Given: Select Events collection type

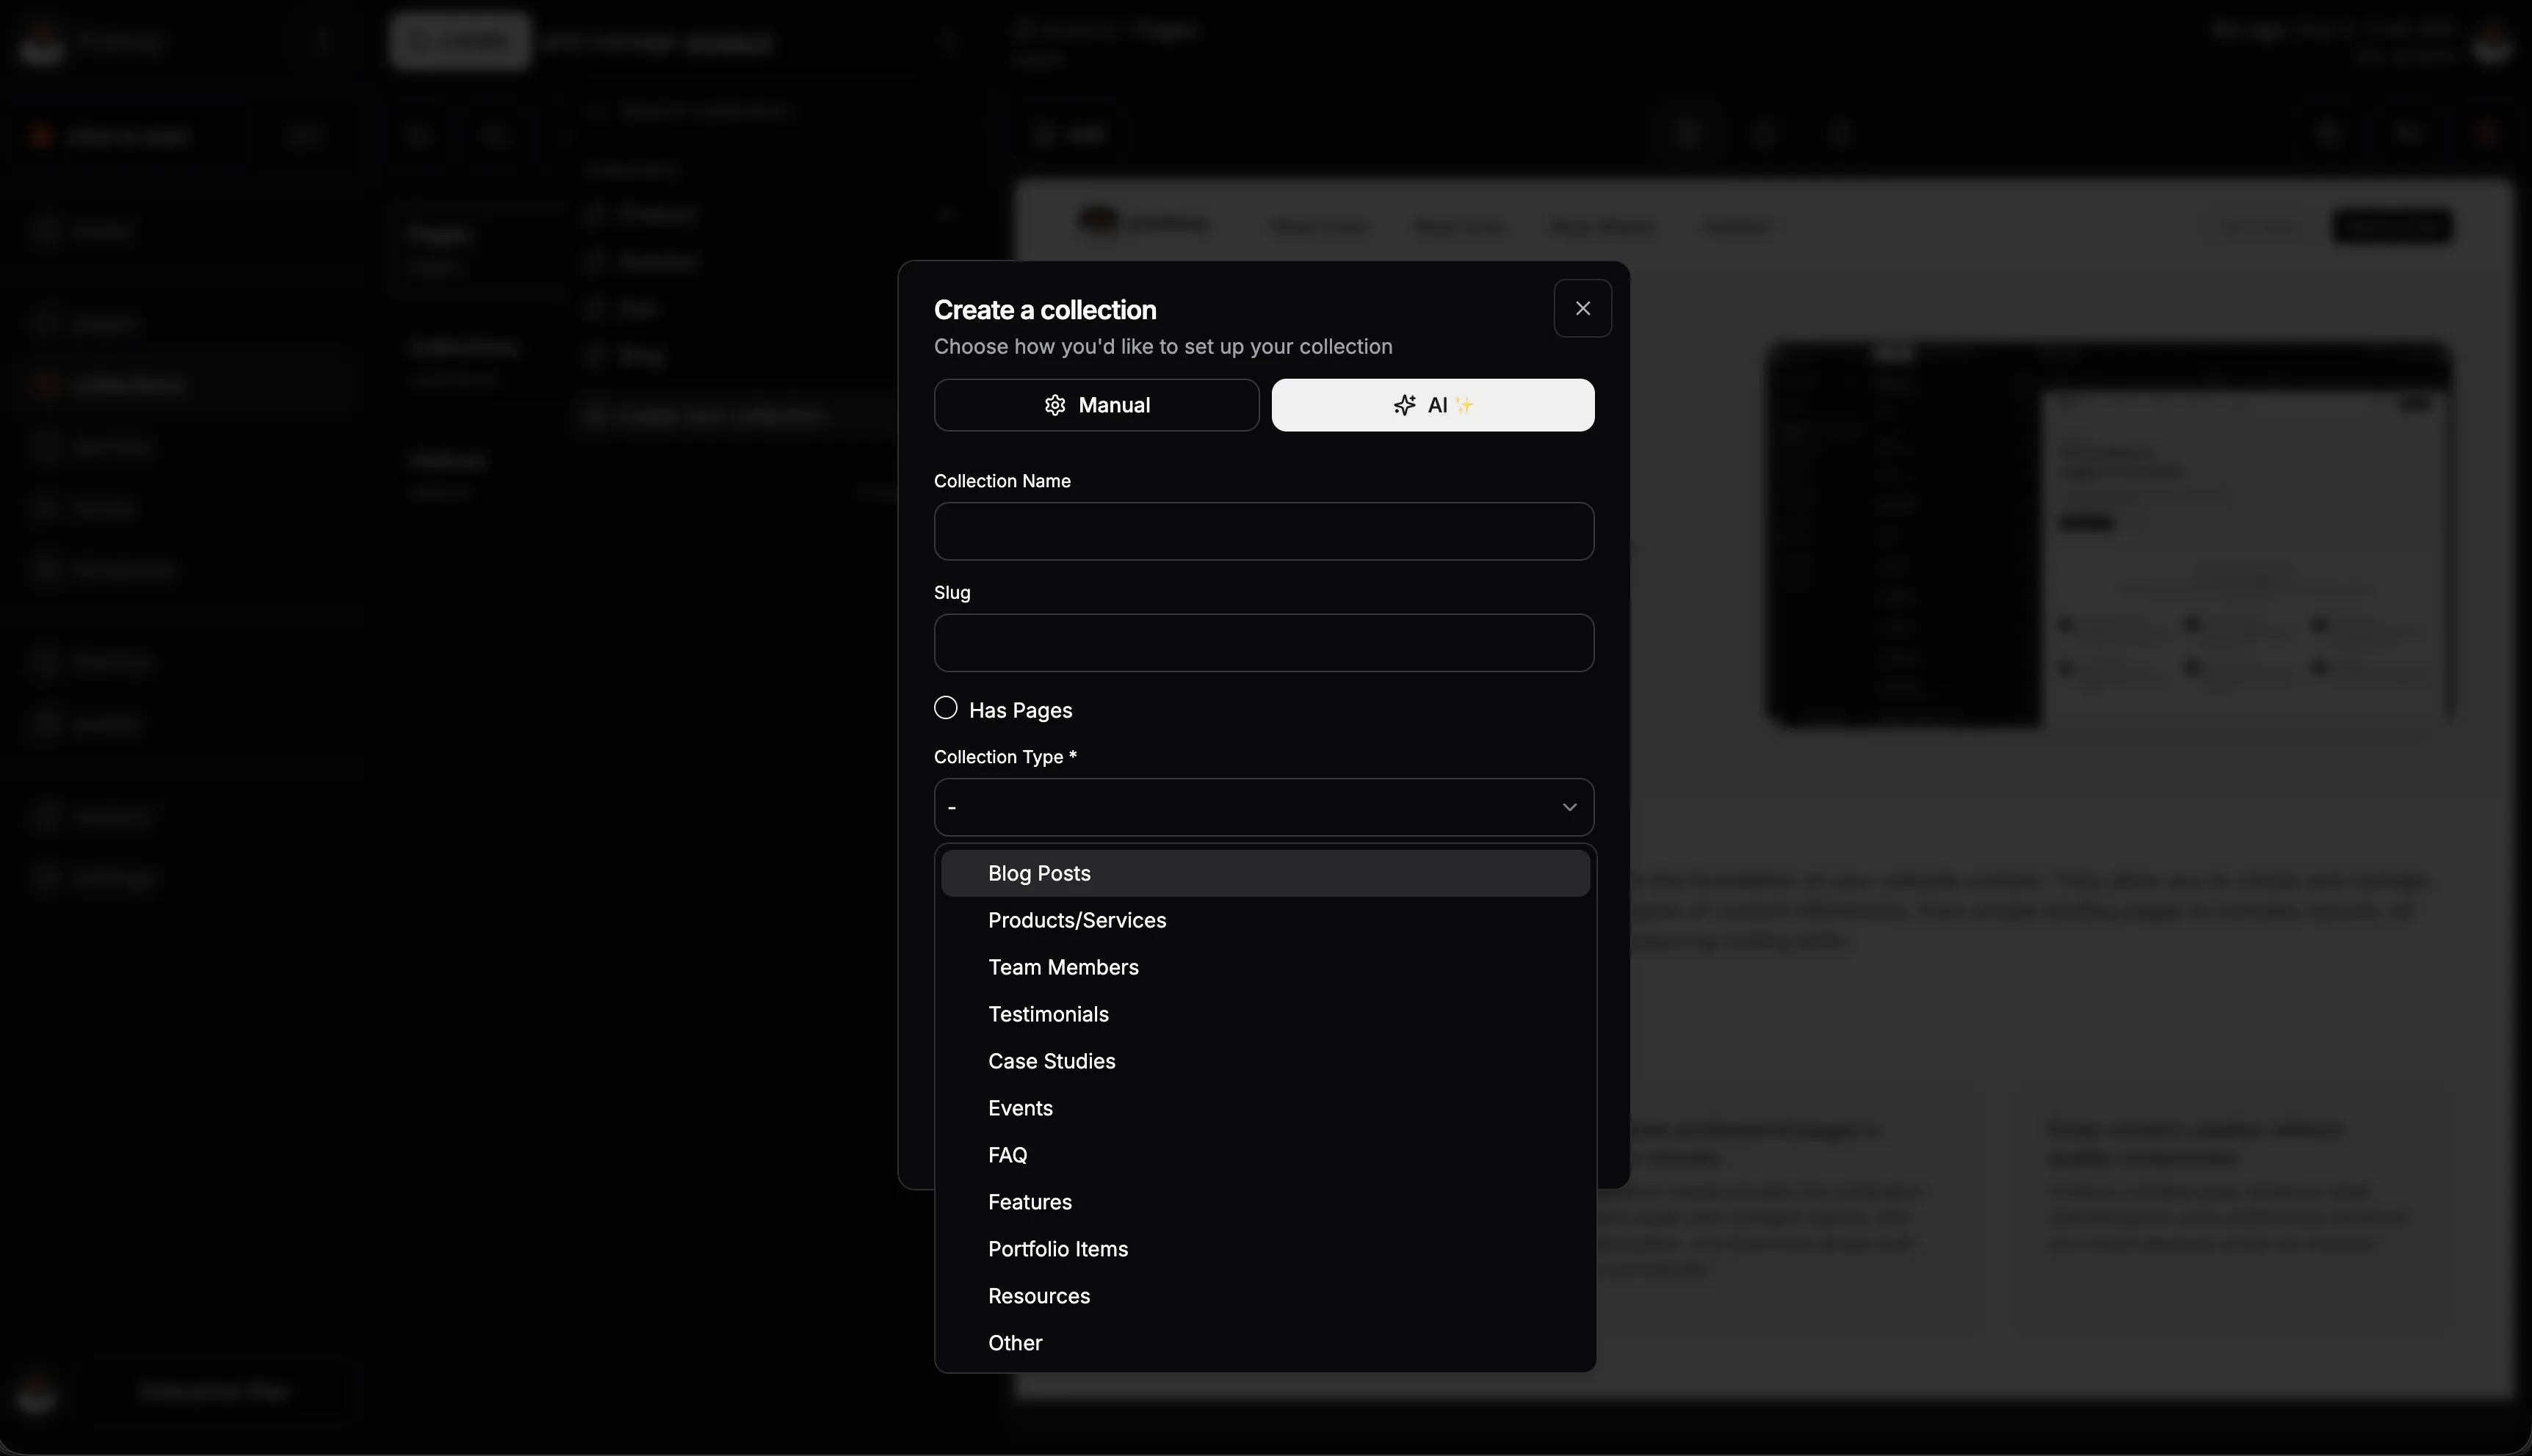Looking at the screenshot, I should tap(1019, 1108).
